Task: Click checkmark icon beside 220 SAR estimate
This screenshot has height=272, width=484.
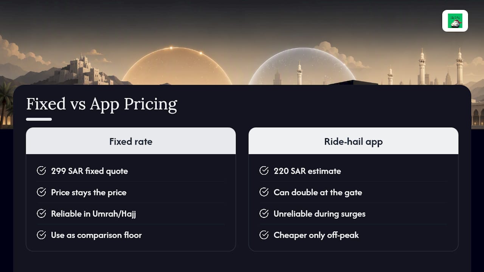Action: [264, 171]
